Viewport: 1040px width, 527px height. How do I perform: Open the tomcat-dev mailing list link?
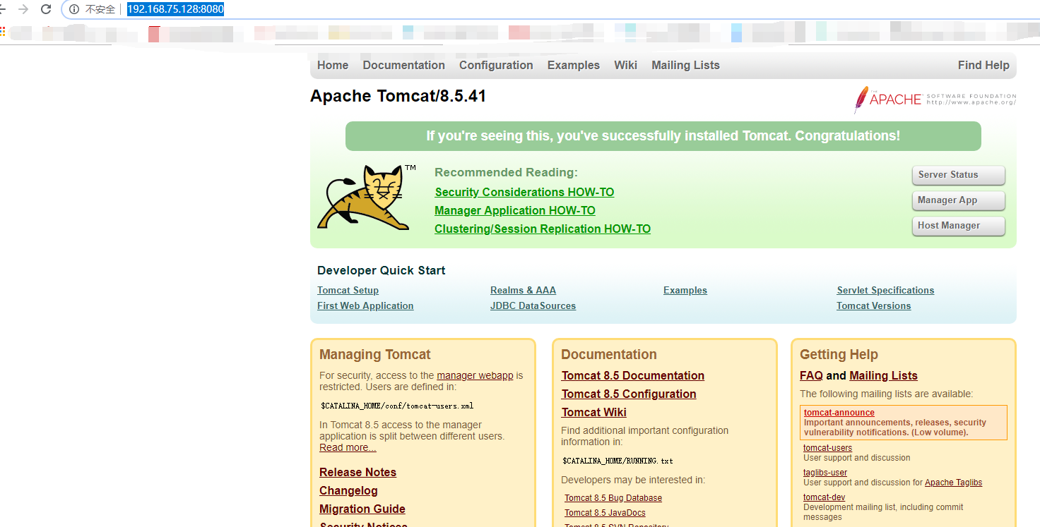[824, 497]
